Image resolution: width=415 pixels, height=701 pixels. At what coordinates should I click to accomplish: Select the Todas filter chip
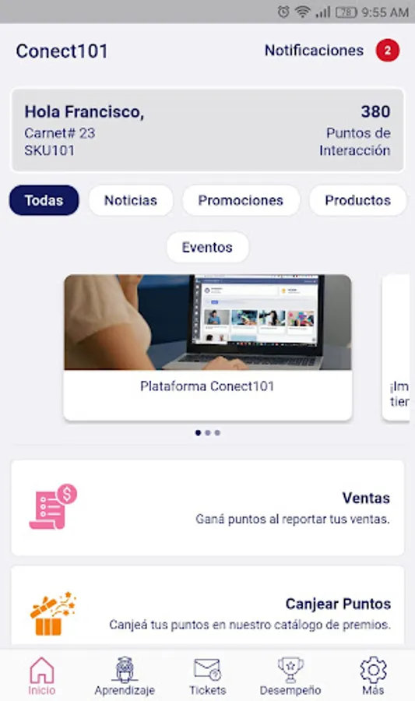pyautogui.click(x=44, y=200)
